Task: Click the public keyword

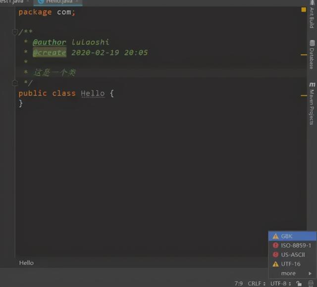Action: pos(33,93)
